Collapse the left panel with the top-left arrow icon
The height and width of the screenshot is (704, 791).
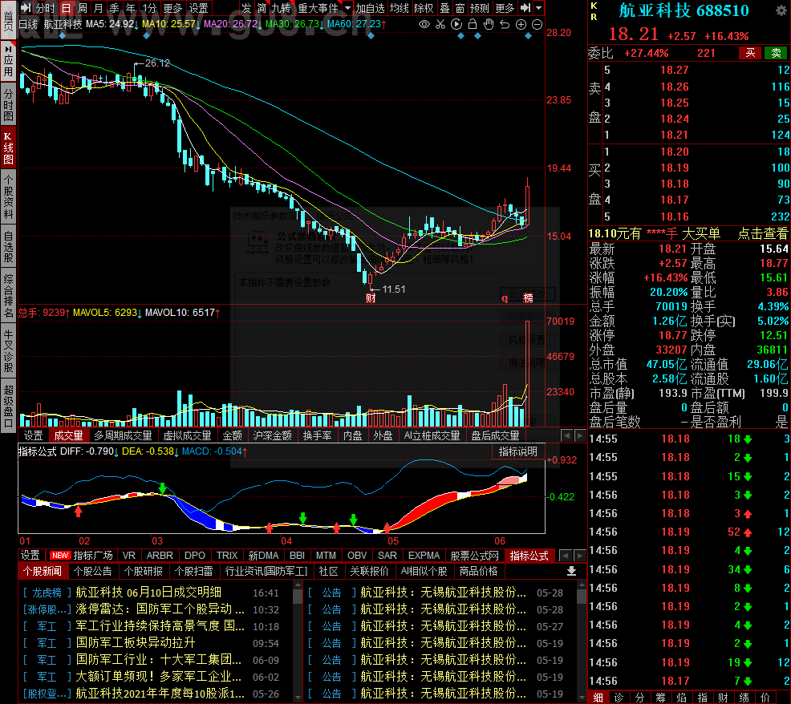[26, 8]
